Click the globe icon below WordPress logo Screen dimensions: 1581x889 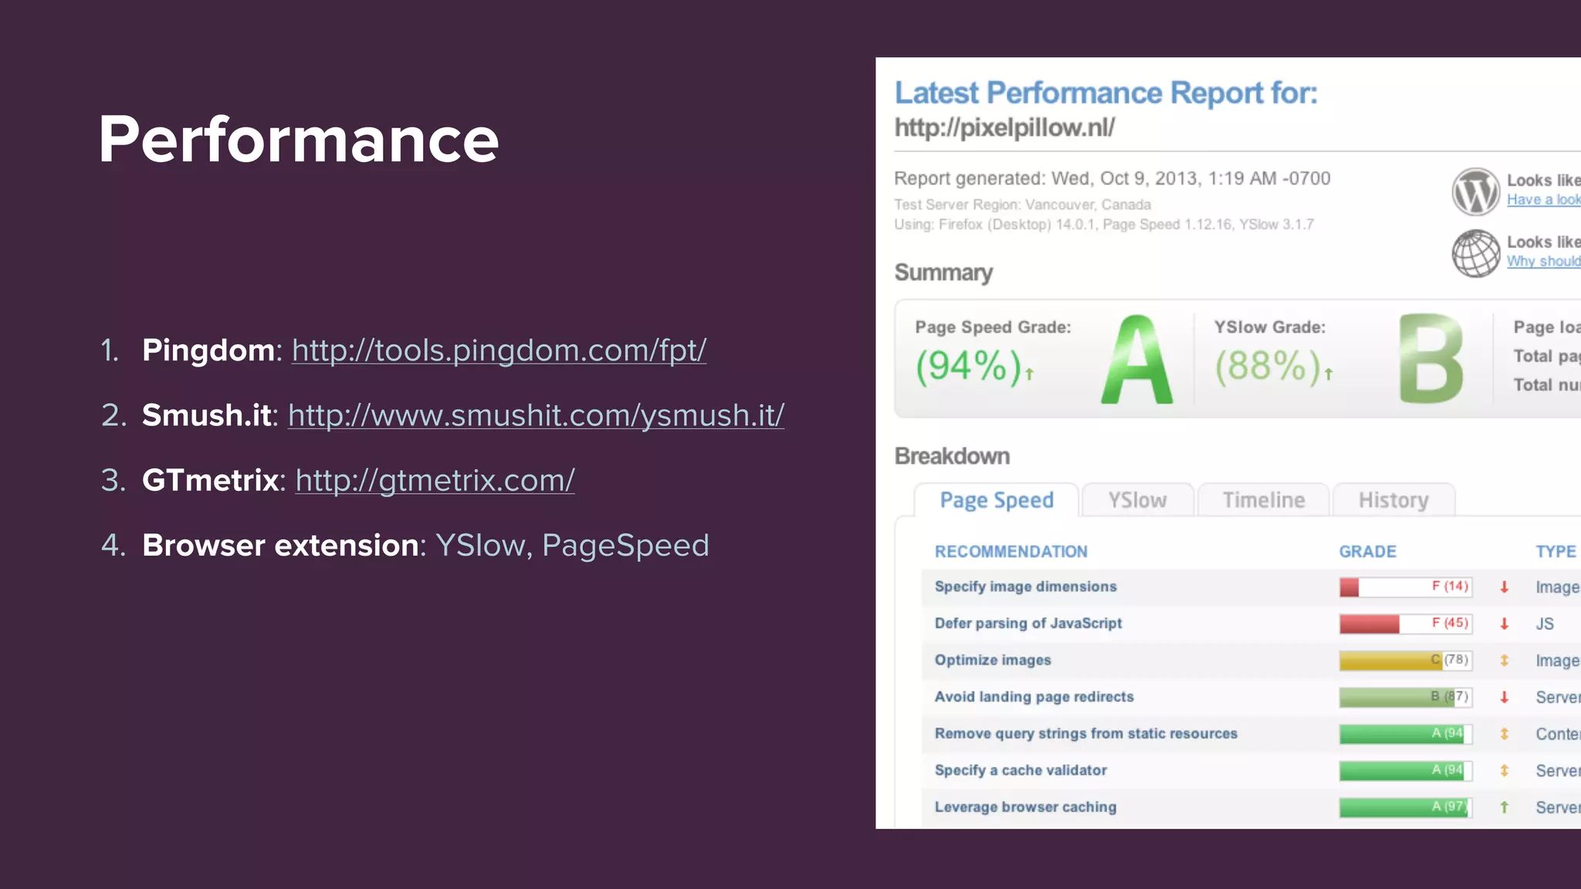[1475, 253]
